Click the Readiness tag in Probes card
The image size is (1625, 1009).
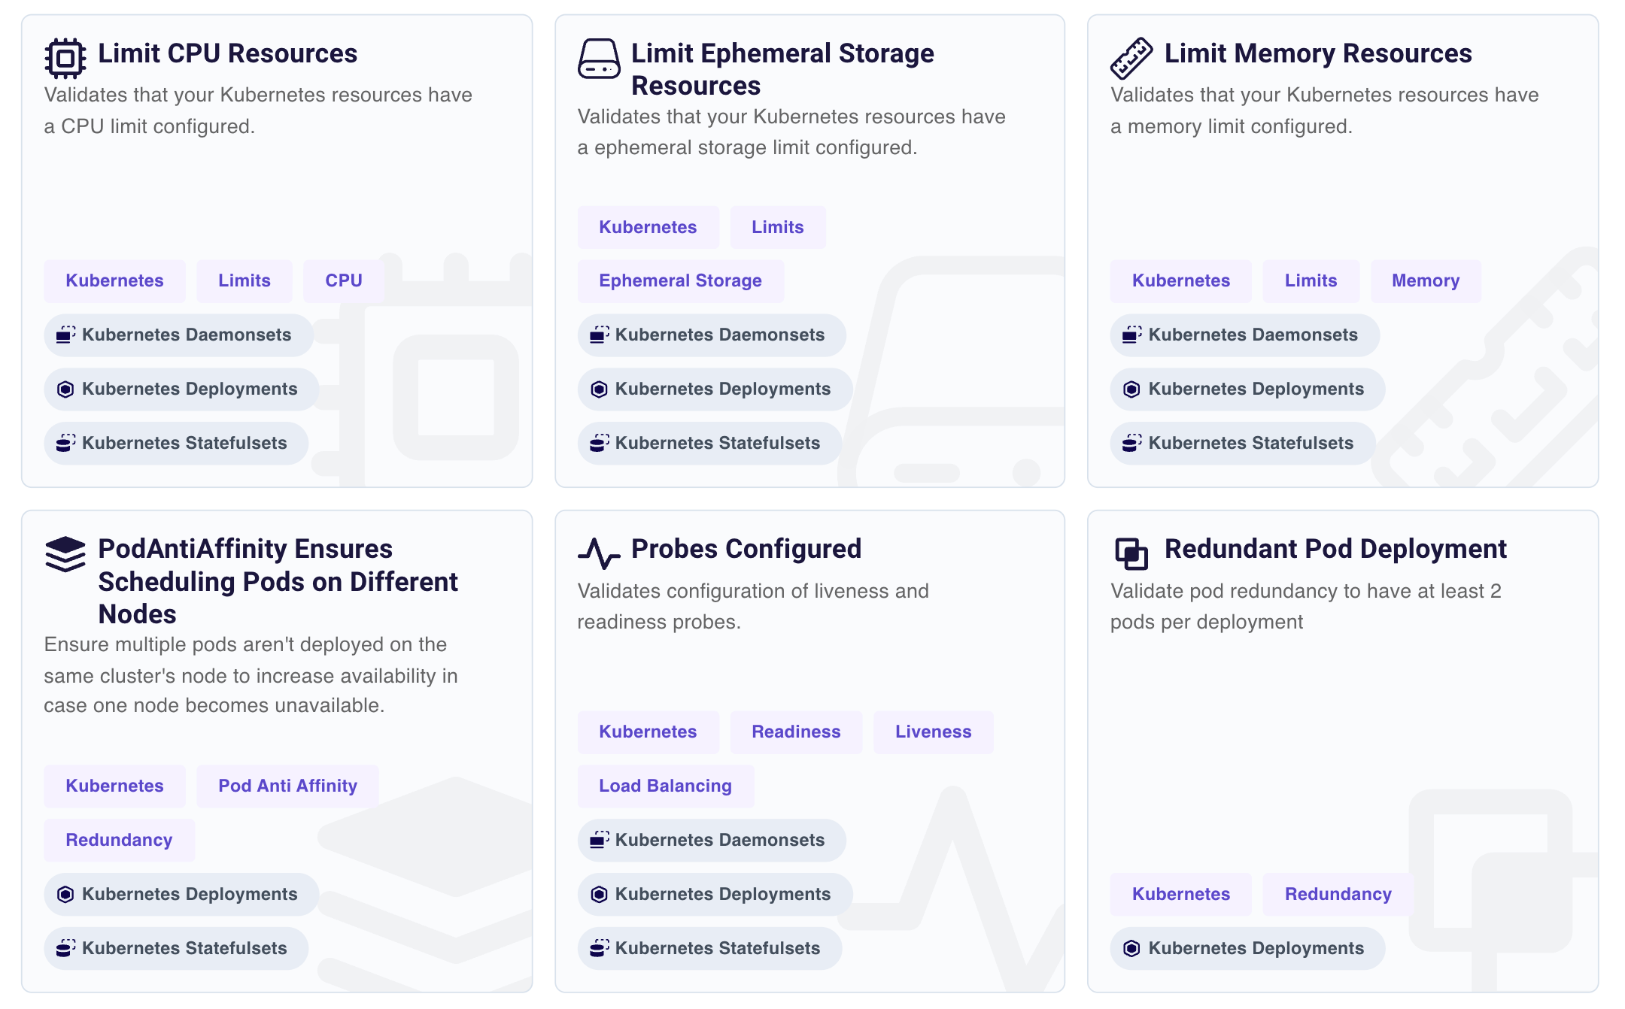click(796, 732)
